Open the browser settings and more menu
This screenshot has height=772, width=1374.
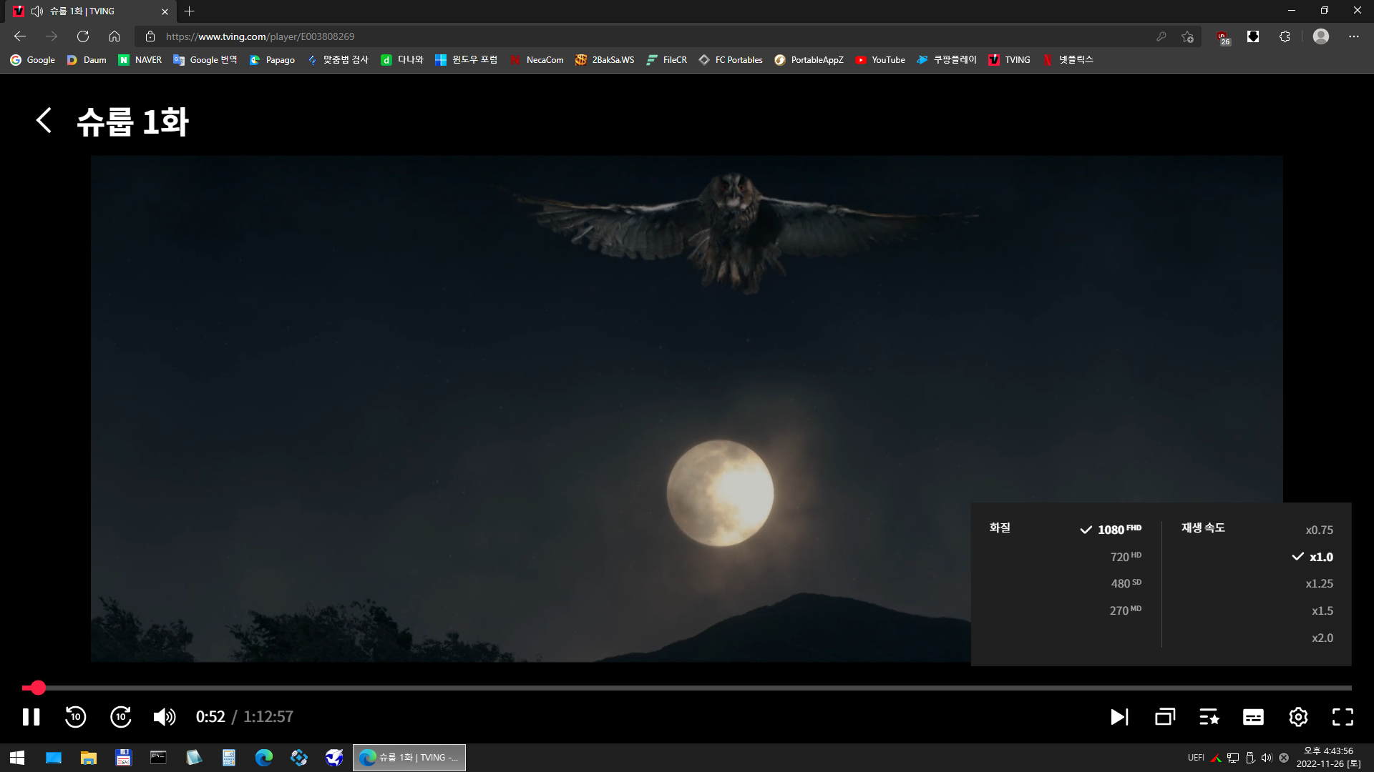click(1353, 36)
